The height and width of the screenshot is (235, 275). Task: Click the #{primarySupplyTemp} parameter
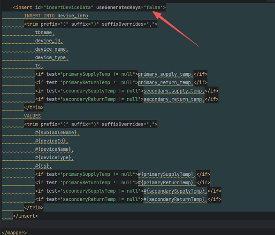(x=166, y=174)
